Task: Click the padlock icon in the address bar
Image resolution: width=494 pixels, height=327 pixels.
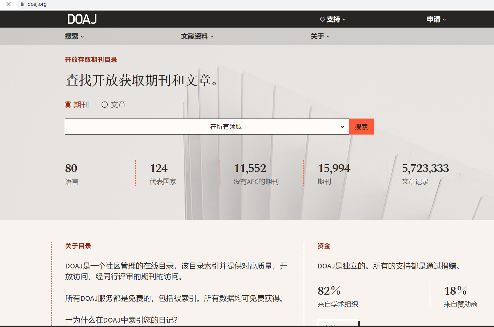Action: click(22, 4)
